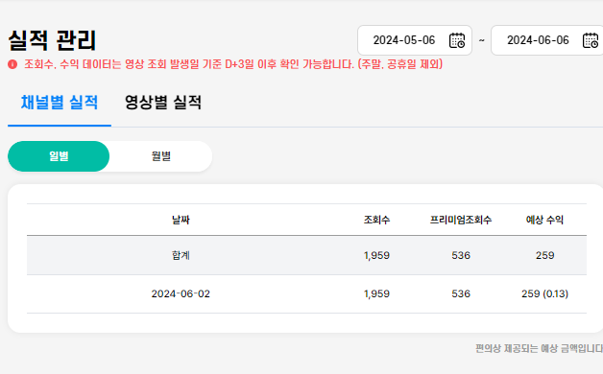Click the 편의상 제공되는 예상 금액 footnote
603x374 pixels.
[x=540, y=349]
